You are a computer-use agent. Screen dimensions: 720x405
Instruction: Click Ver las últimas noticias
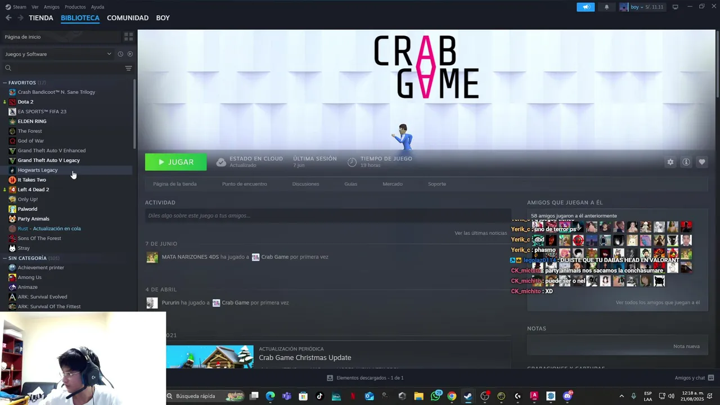pos(481,233)
